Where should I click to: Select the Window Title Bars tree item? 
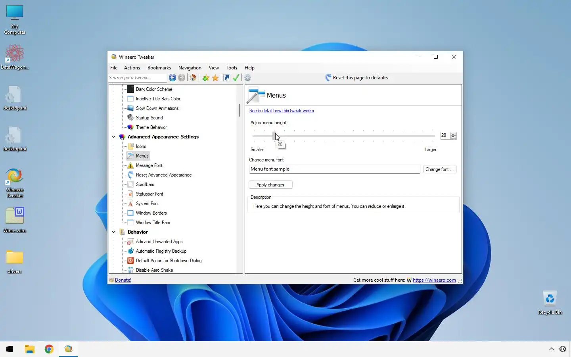pos(153,223)
